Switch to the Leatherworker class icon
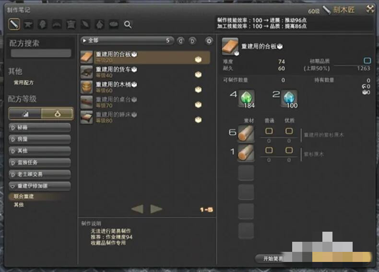 (71, 24)
